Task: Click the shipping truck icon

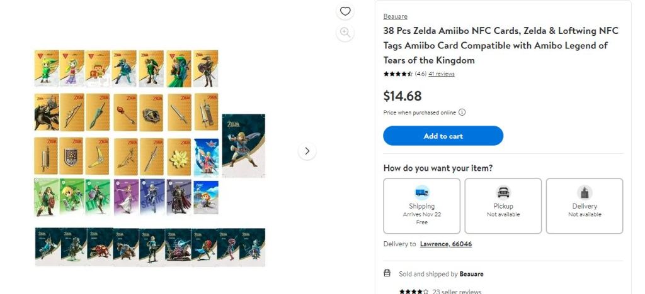Action: coord(421,192)
